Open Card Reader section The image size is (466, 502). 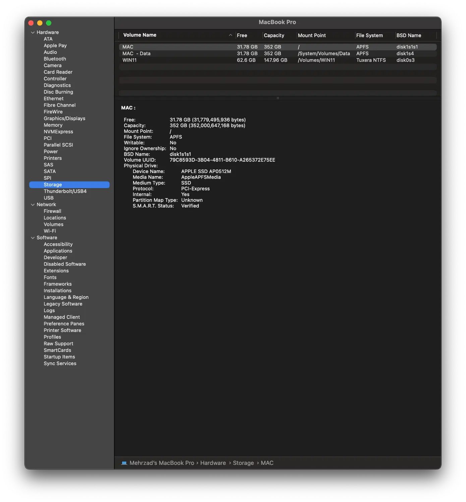58,72
